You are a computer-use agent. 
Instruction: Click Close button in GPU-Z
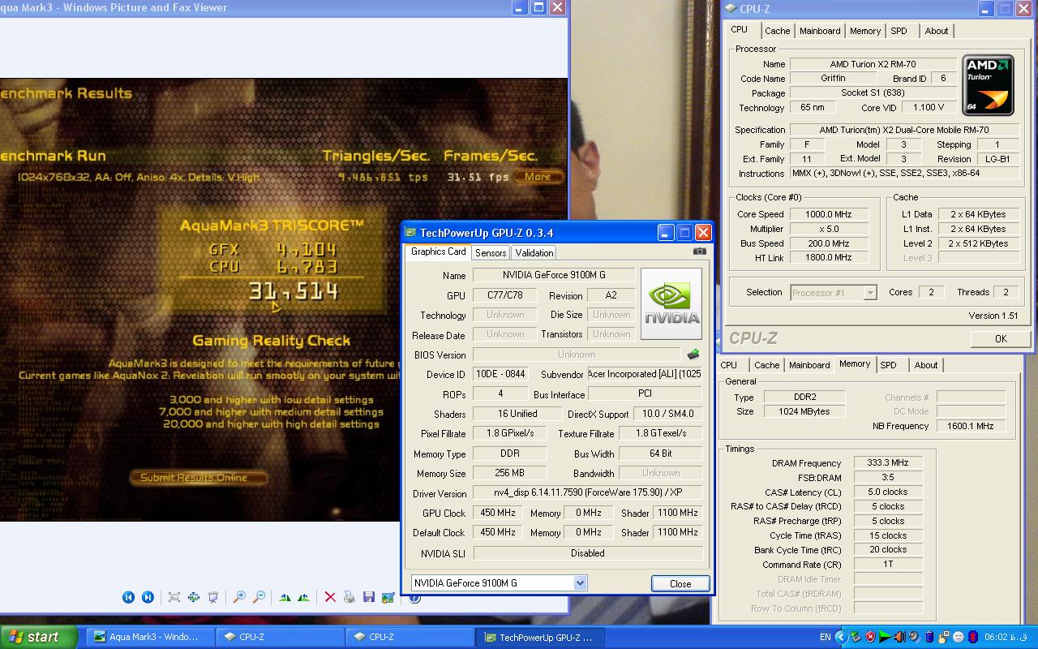(x=680, y=583)
